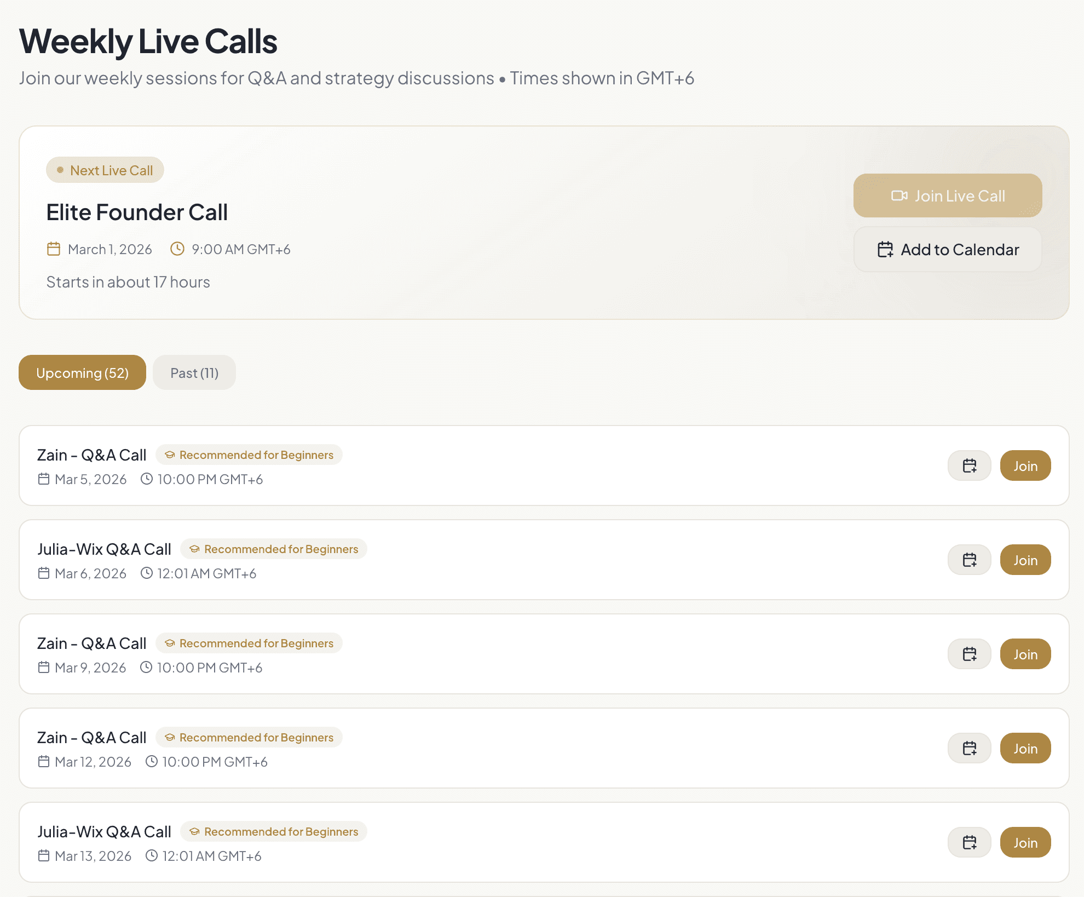Join the Mar 6 Julia-Wix Q&A call
This screenshot has width=1084, height=897.
tap(1025, 560)
